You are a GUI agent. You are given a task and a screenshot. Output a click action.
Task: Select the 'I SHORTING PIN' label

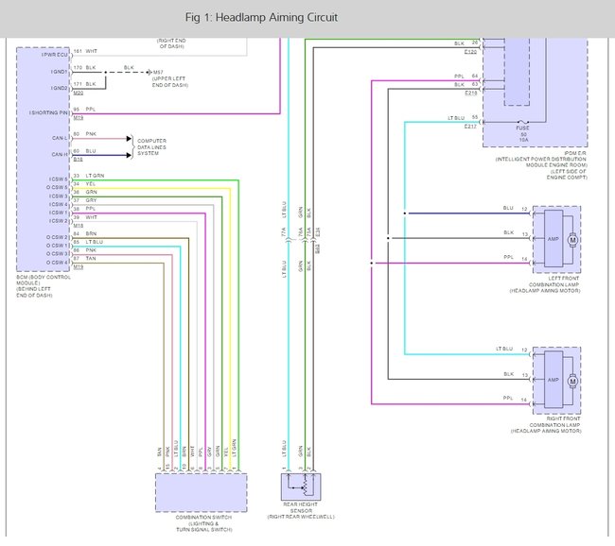(48, 112)
